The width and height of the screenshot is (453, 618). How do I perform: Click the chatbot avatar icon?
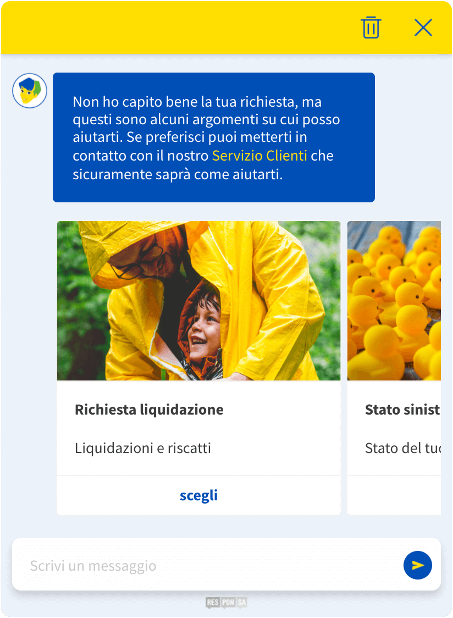(30, 91)
